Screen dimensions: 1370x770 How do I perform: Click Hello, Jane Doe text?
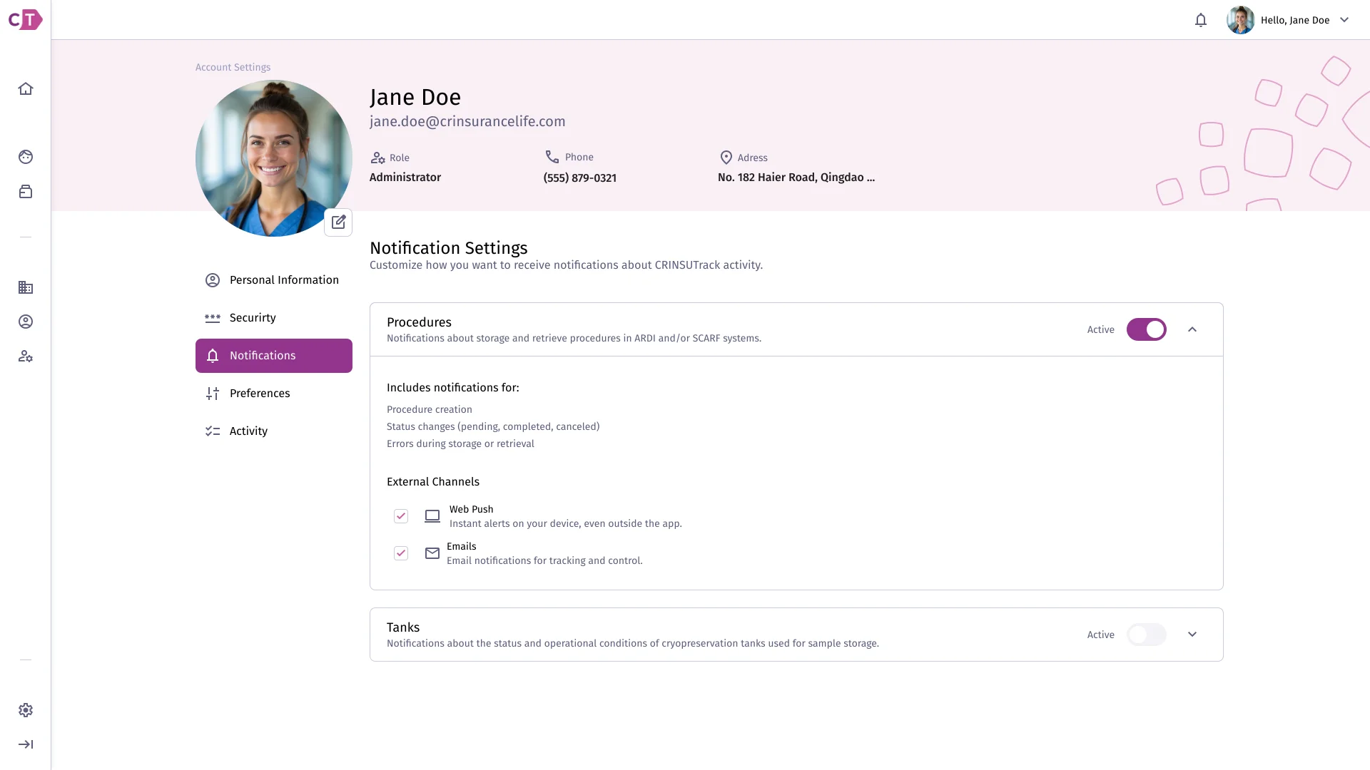coord(1295,20)
